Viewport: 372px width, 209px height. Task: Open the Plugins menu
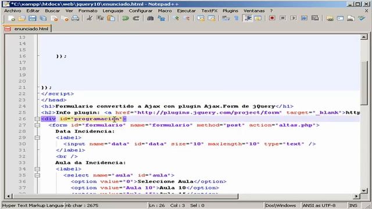click(230, 10)
